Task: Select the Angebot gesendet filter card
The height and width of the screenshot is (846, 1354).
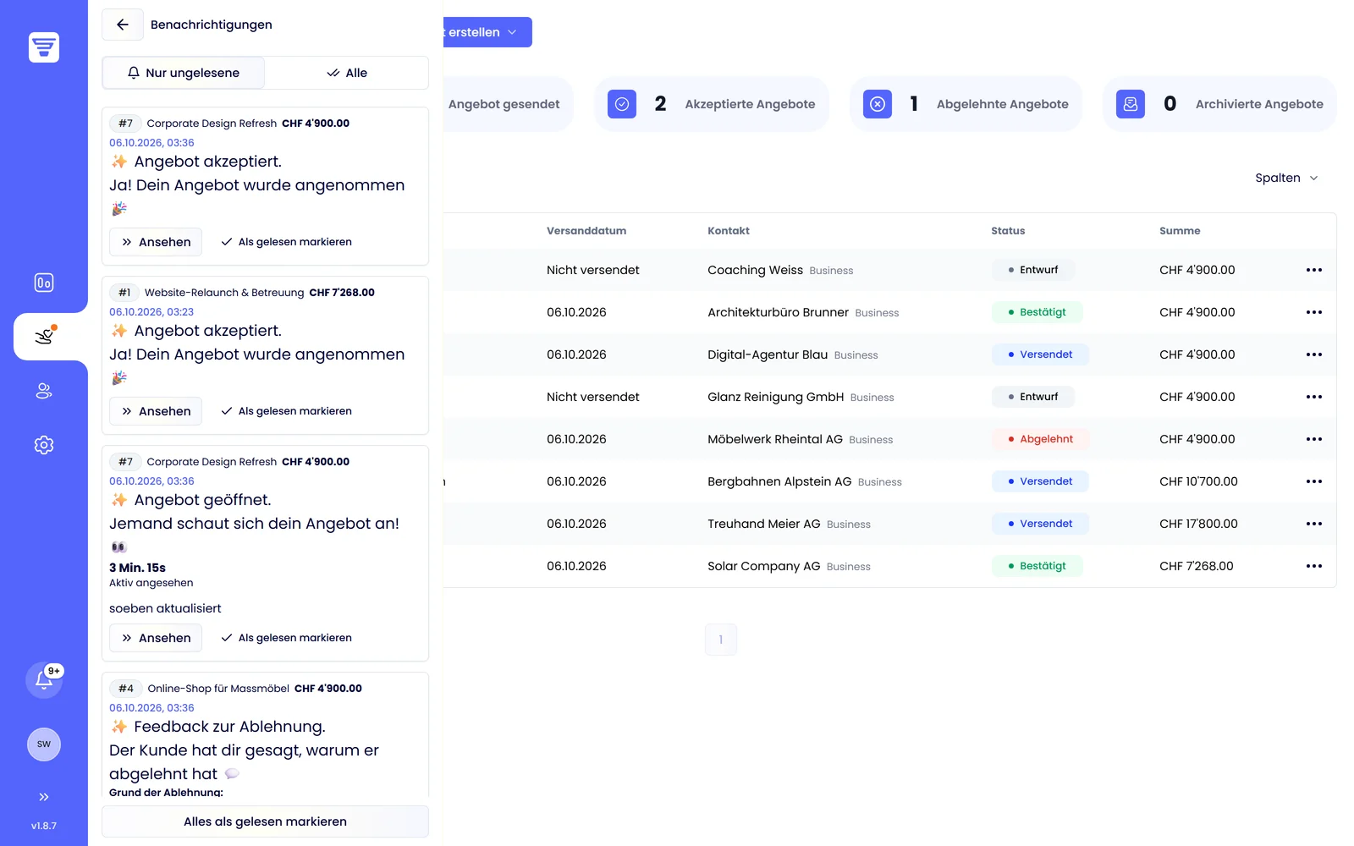Action: (507, 104)
